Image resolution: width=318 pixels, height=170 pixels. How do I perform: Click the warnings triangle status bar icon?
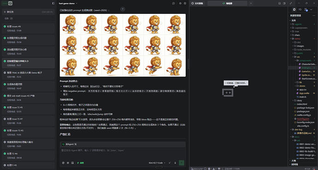213,169
